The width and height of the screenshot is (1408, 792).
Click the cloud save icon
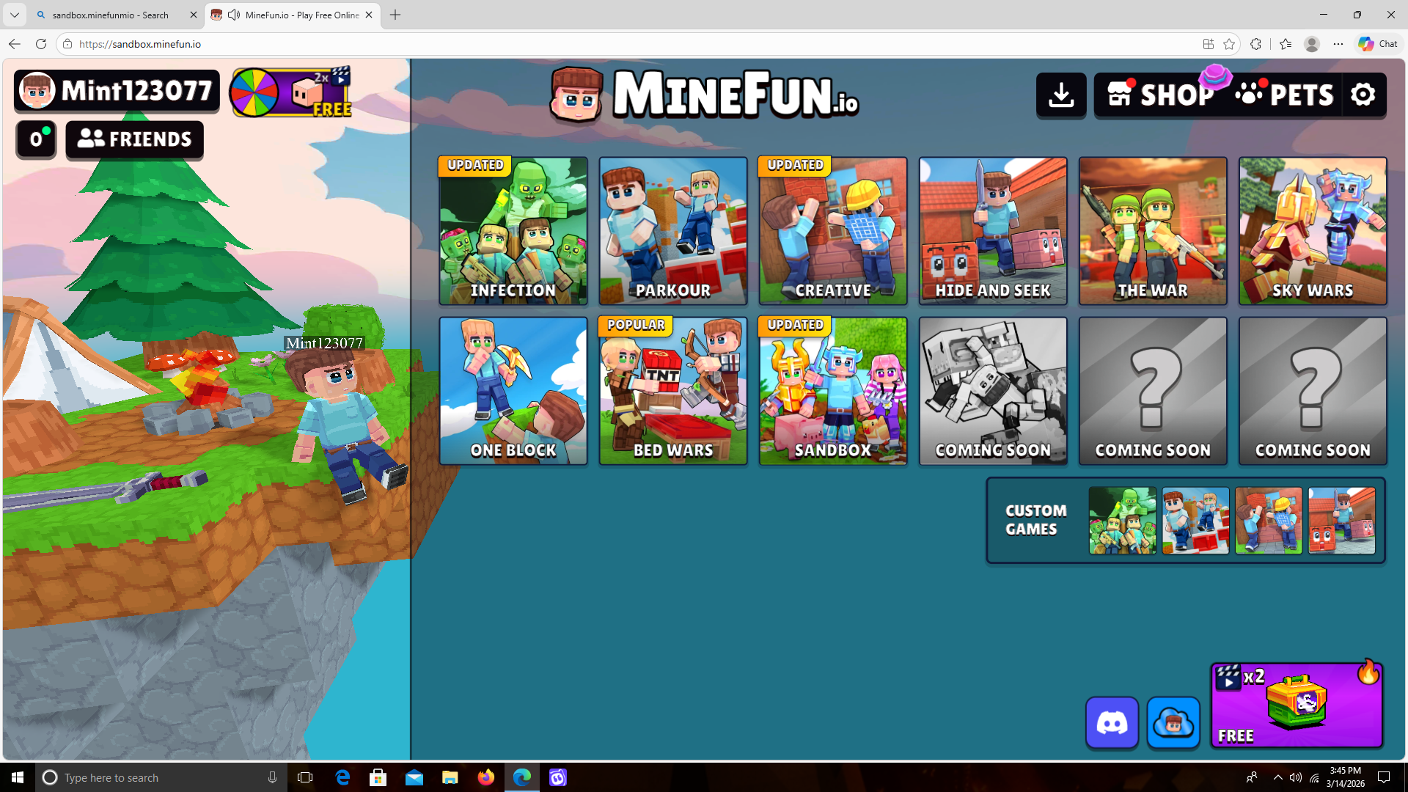point(1173,723)
